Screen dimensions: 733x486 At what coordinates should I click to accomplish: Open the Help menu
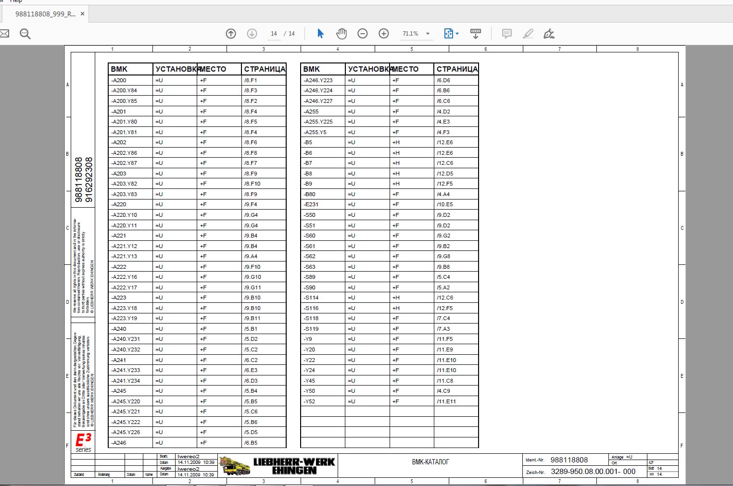[x=16, y=1]
